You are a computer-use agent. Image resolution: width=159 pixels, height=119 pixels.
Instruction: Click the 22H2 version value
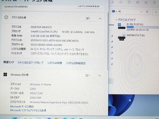pyautogui.click(x=33, y=89)
